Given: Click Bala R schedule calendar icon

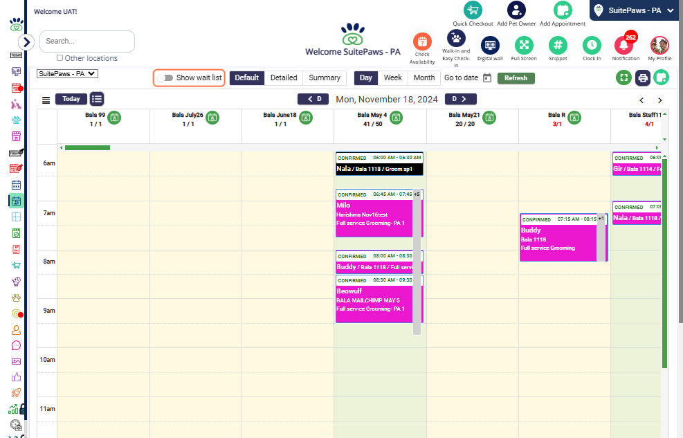Looking at the screenshot, I should pyautogui.click(x=574, y=118).
